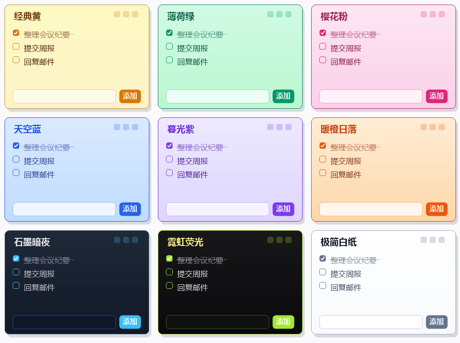Click the 回复邮件 label text in 暮光紫
The width and height of the screenshot is (460, 343).
click(x=193, y=175)
